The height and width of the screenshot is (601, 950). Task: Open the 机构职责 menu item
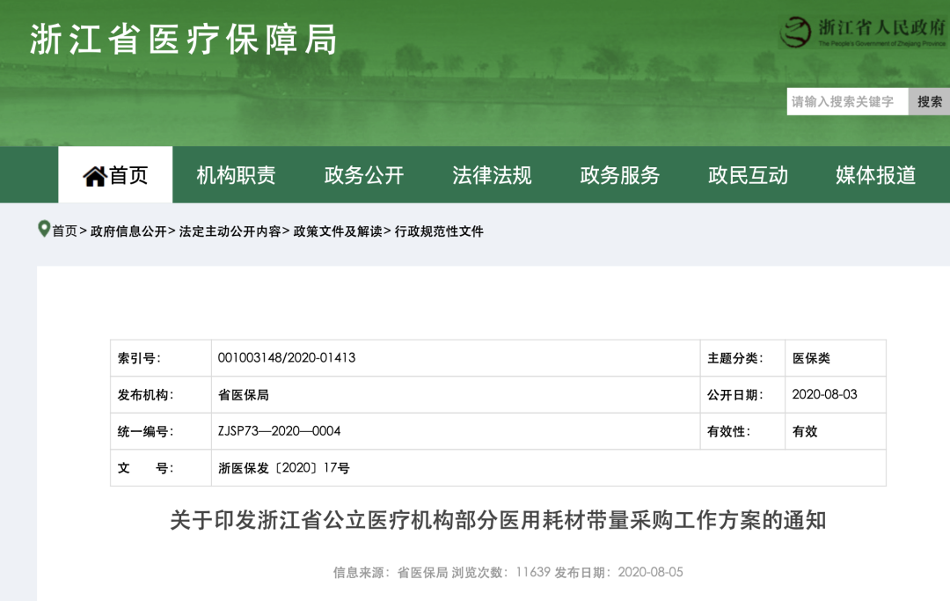pyautogui.click(x=236, y=175)
